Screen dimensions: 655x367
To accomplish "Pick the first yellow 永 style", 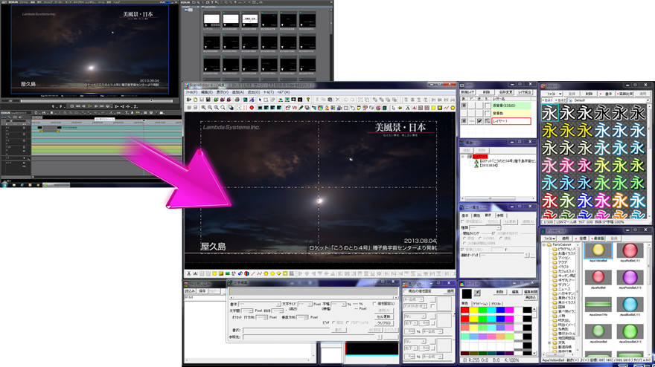I will 550,130.
